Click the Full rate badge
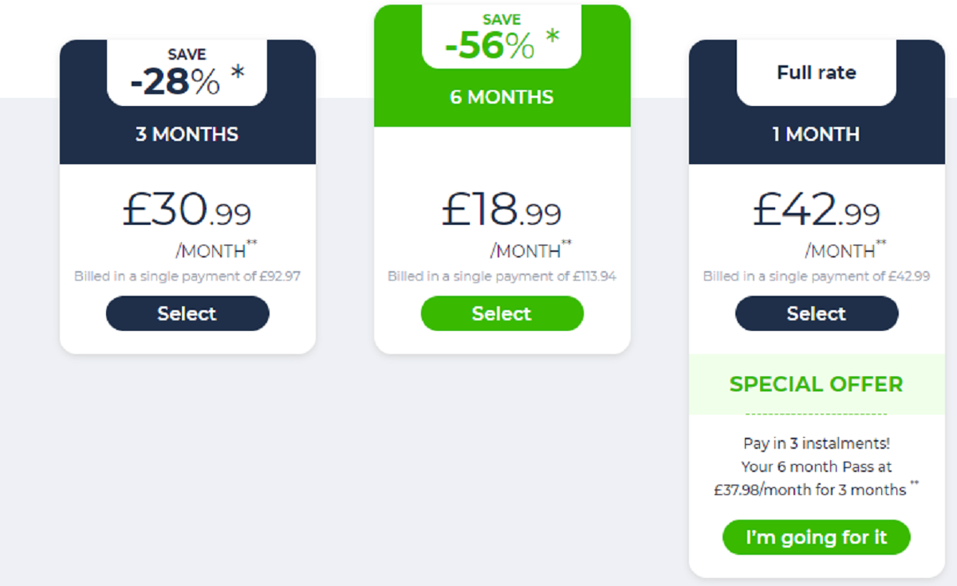Viewport: 957px width, 586px height. click(x=816, y=73)
